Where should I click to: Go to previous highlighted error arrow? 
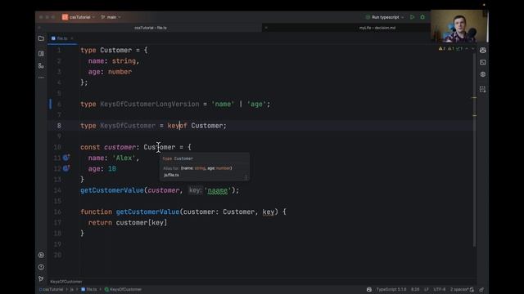[467, 49]
